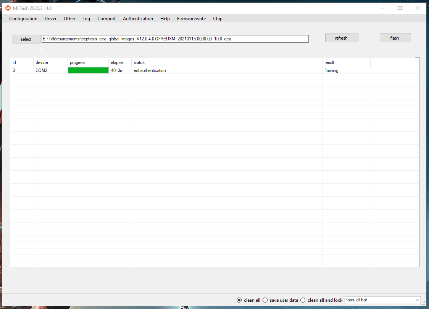Viewport: 429px width, 309px height.
Task: Click the MiFlash app icon in title bar
Action: pyautogui.click(x=8, y=8)
